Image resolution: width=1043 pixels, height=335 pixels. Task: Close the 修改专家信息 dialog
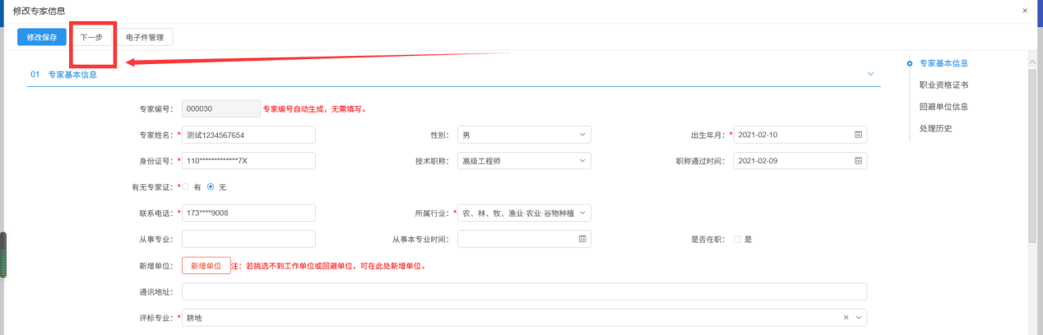pos(1024,11)
